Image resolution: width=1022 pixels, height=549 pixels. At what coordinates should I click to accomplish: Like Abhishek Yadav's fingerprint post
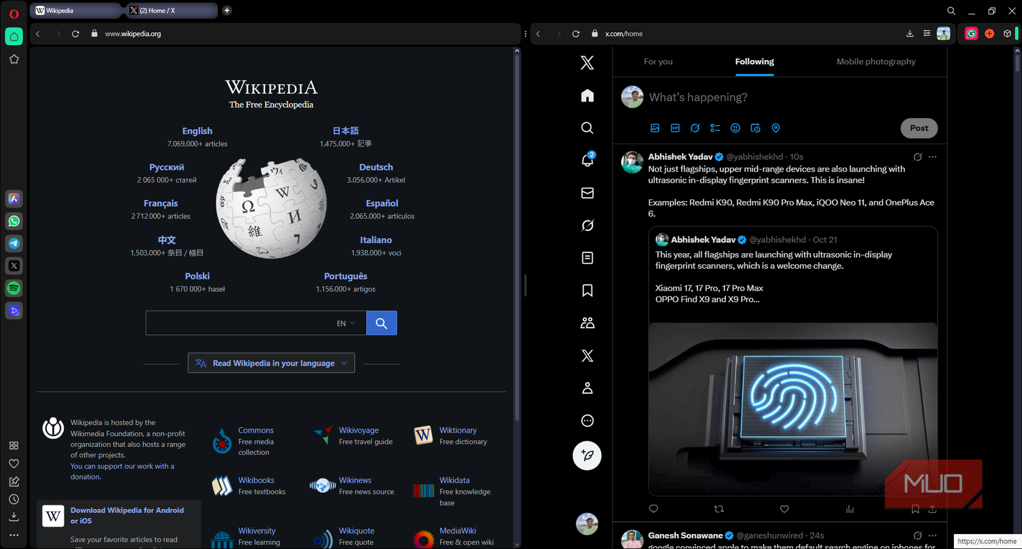784,509
